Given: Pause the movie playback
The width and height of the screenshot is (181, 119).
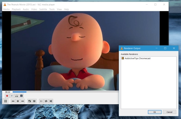Looking at the screenshot, I should 6,101.
